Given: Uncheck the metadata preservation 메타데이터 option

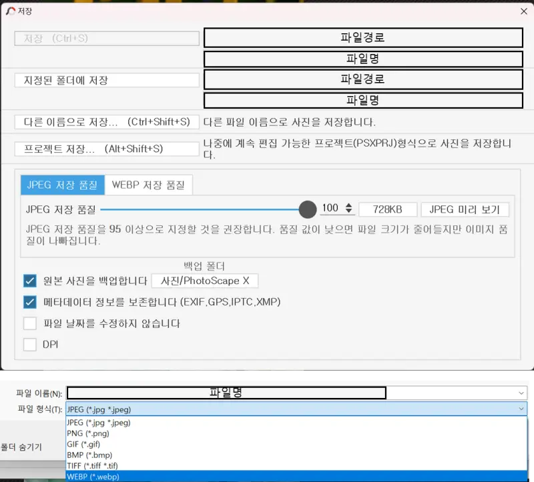Looking at the screenshot, I should [29, 302].
